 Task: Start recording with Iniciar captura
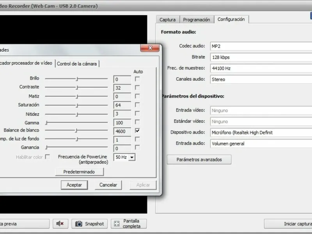point(288,224)
